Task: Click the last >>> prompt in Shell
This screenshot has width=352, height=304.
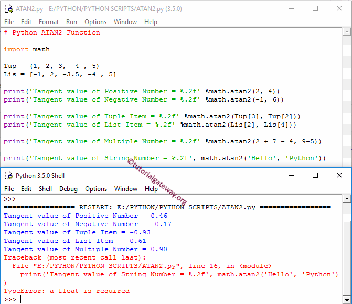Action: (x=10, y=299)
